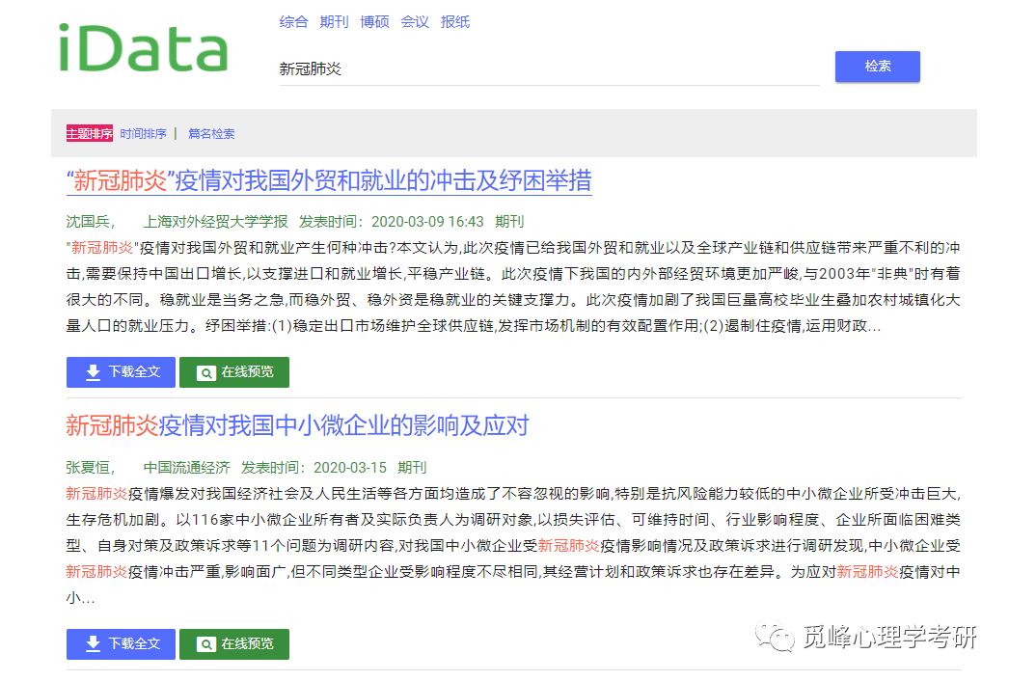Select the 期刊 search category tab

point(334,22)
